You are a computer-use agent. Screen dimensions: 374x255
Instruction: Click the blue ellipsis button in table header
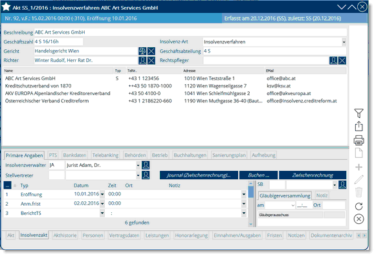[7, 185]
